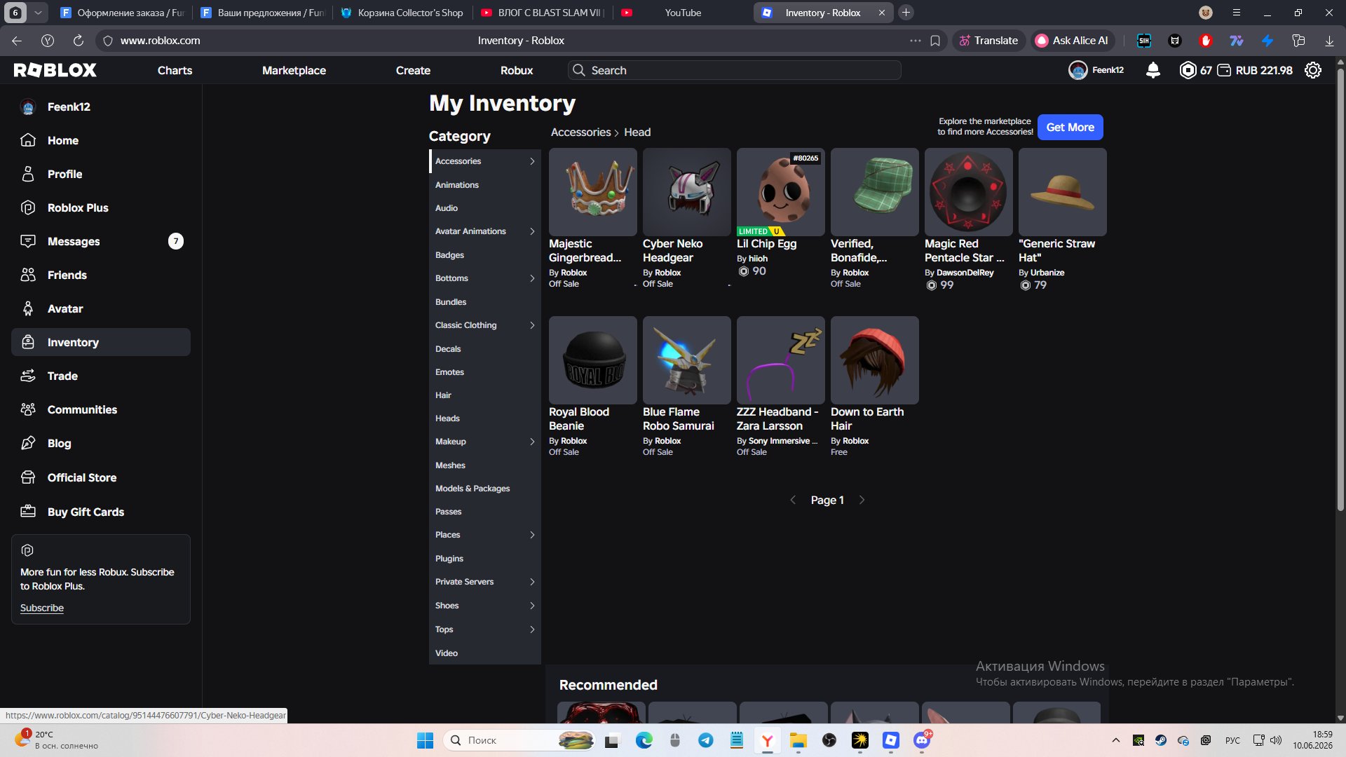Open the Robux balance icon
This screenshot has height=757, width=1346.
click(1188, 70)
